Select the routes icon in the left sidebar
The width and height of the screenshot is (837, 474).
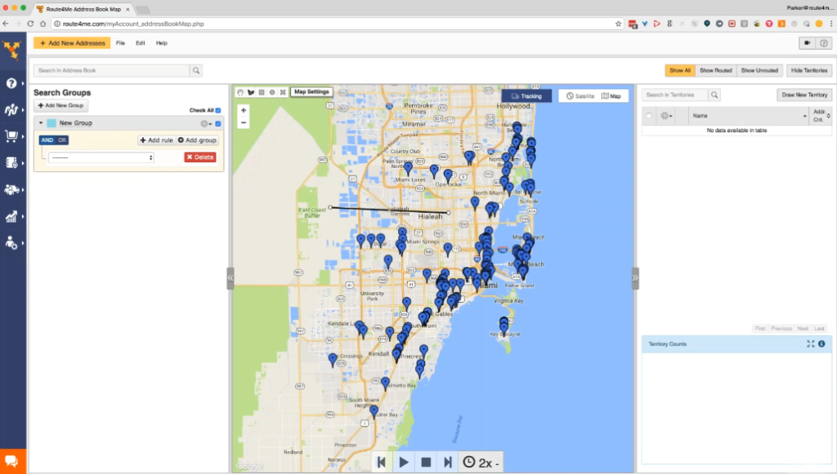point(11,109)
